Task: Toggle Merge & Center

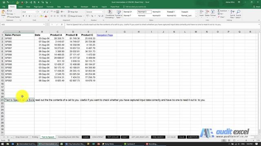Action: tap(75, 16)
